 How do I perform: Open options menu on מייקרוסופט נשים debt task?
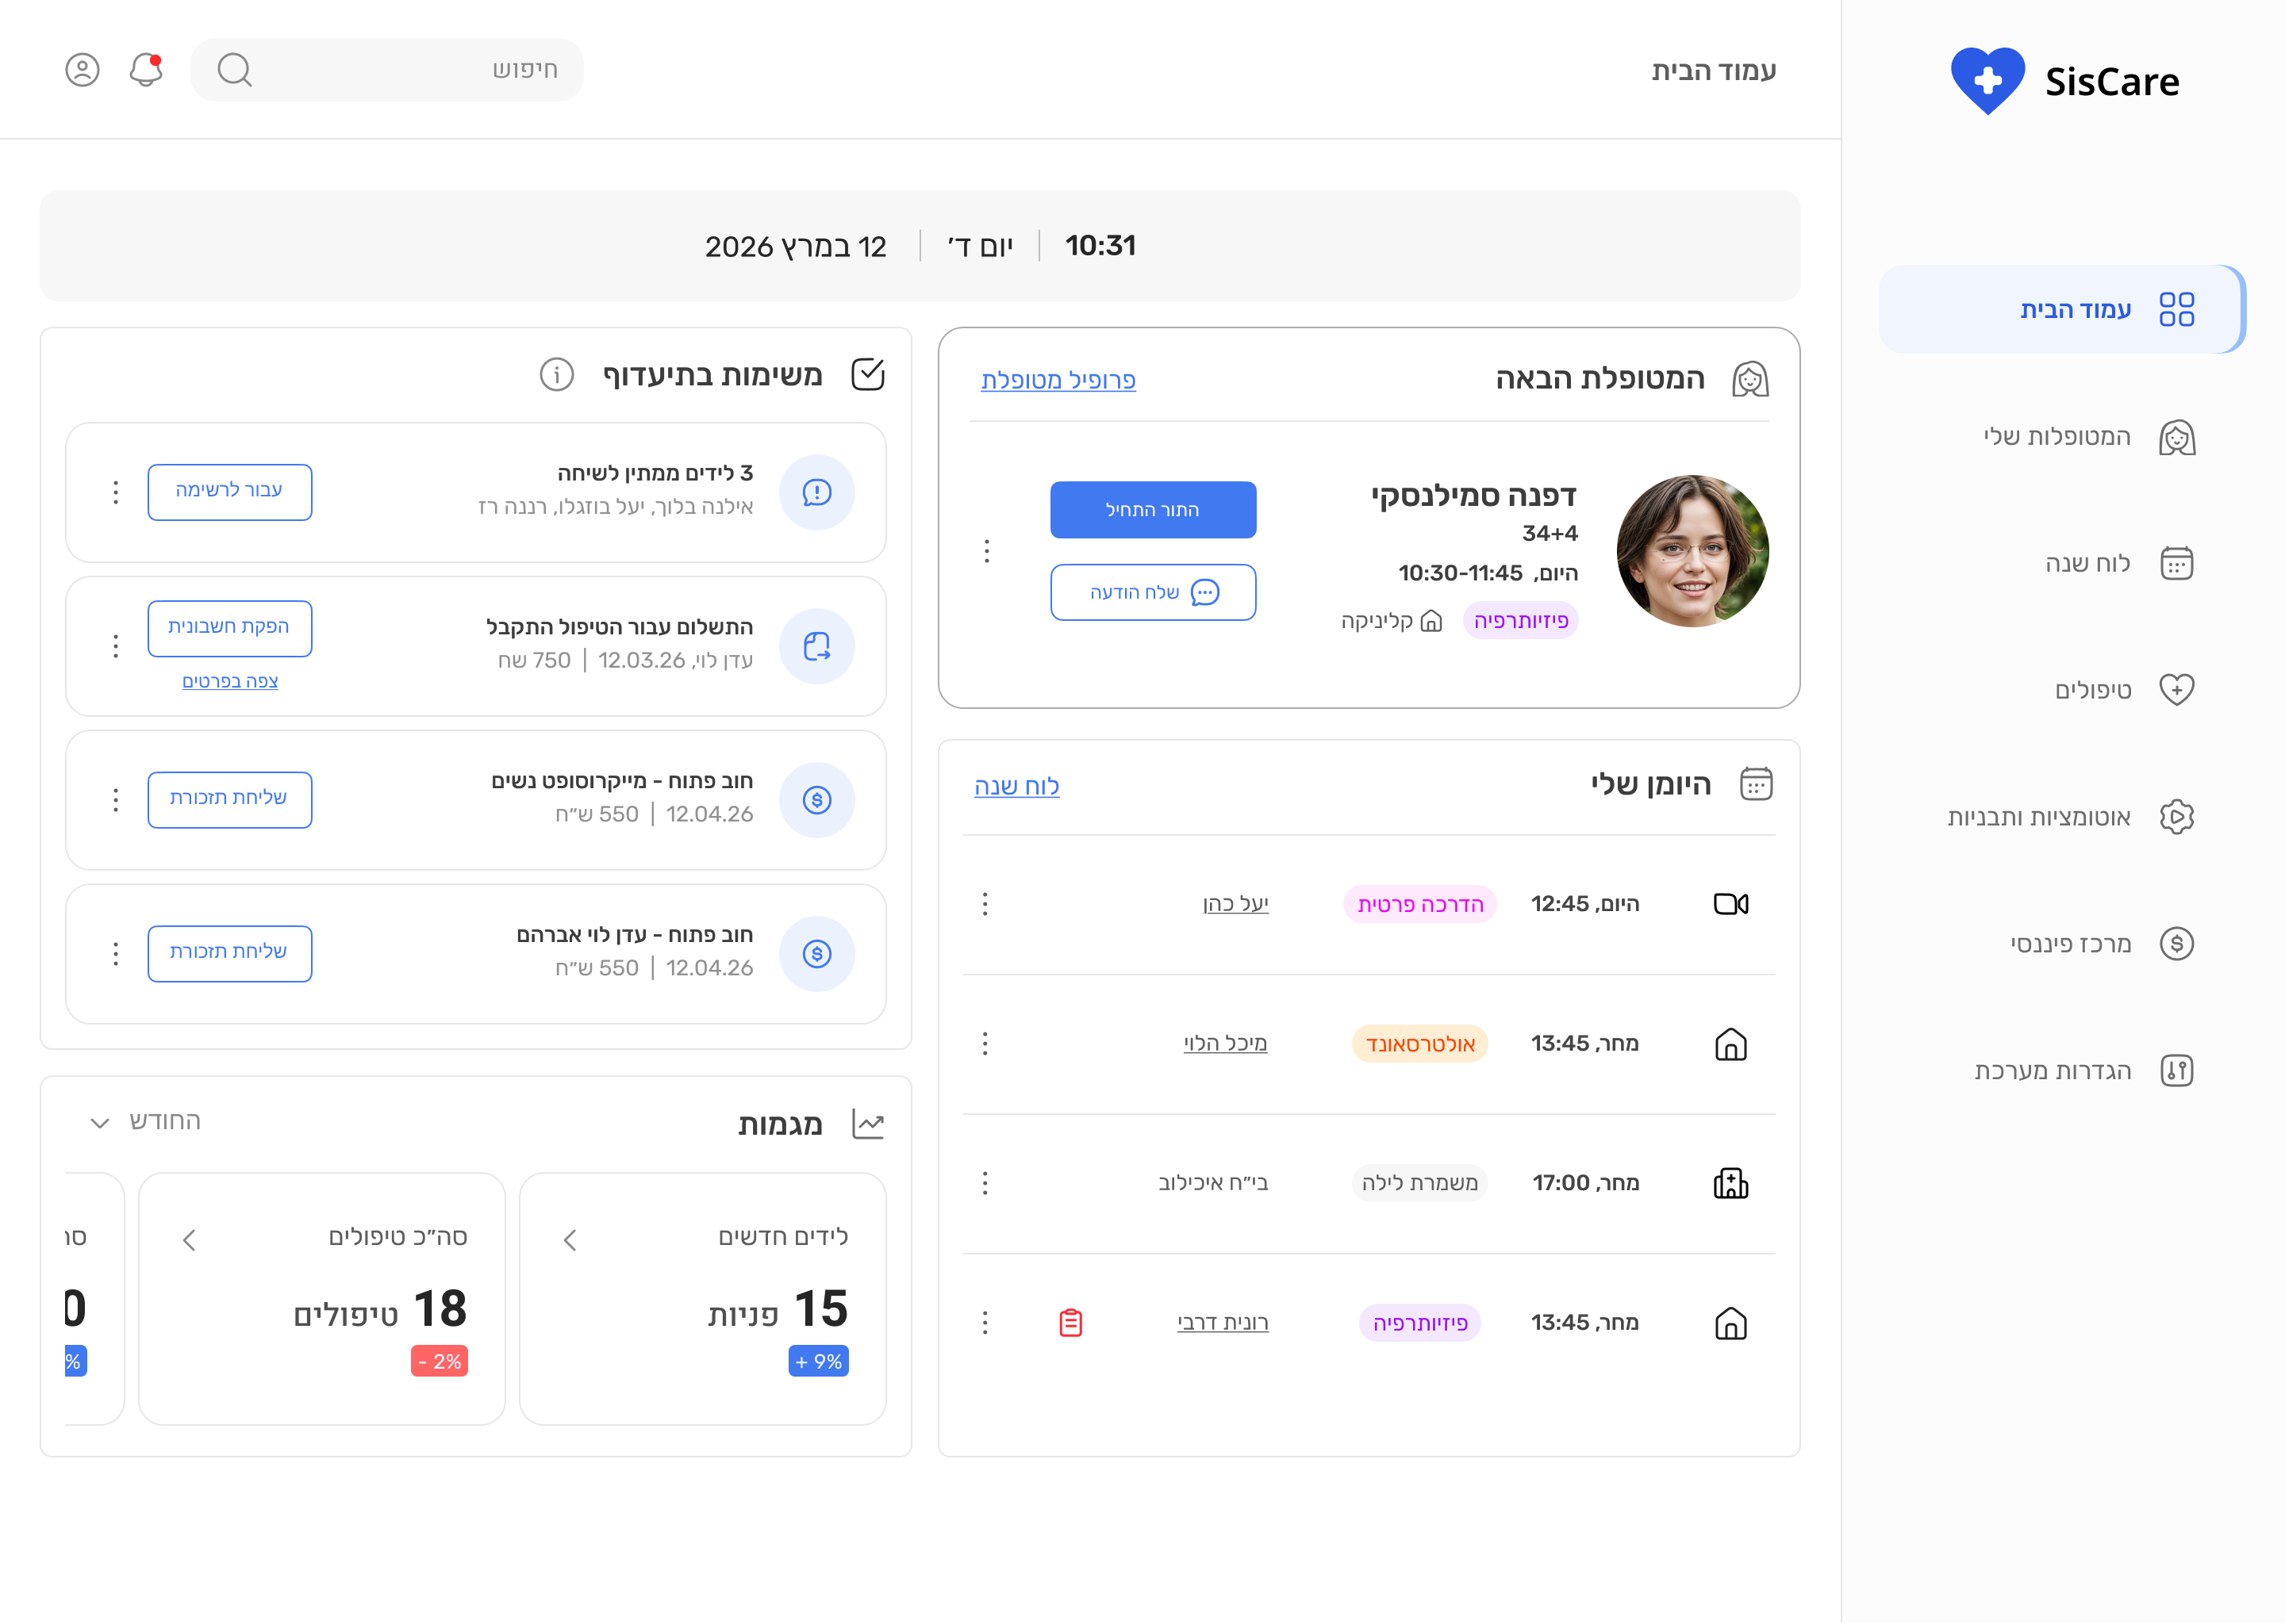(116, 800)
